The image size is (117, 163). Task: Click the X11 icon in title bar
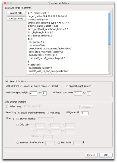(49, 3)
